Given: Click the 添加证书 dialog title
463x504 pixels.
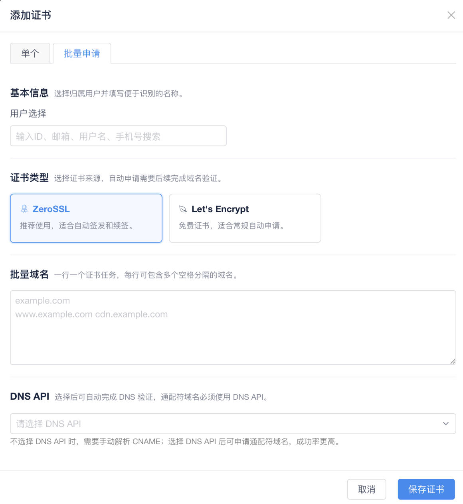Looking at the screenshot, I should click(30, 15).
